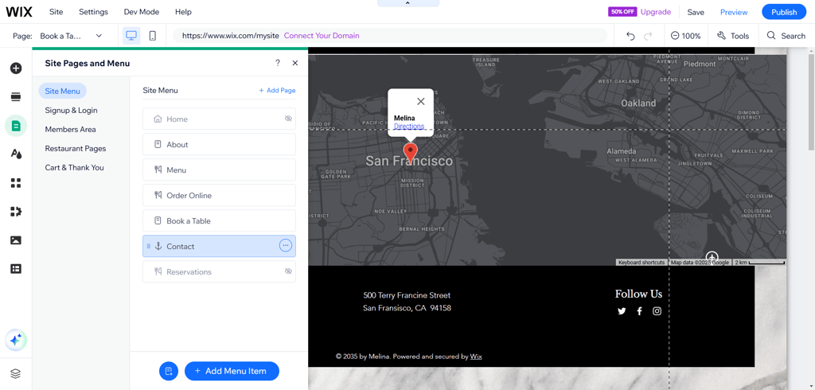Click the Save button
The width and height of the screenshot is (815, 390).
pyautogui.click(x=696, y=12)
